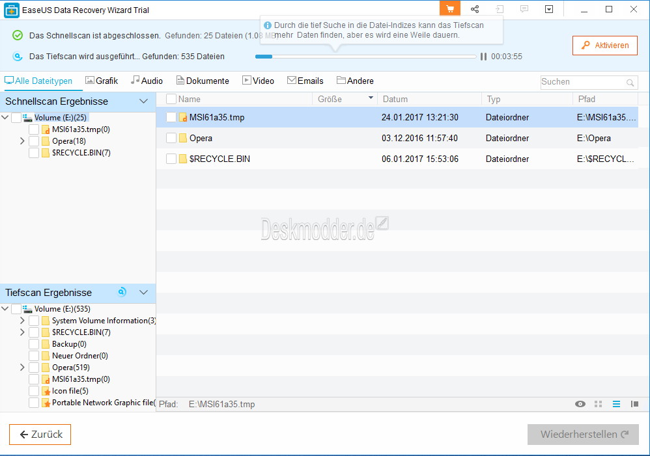Collapse the Schnellscan Ergebnisse panel

click(x=144, y=101)
